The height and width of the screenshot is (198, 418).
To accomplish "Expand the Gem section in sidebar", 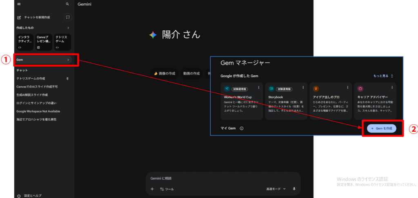I will 68,60.
